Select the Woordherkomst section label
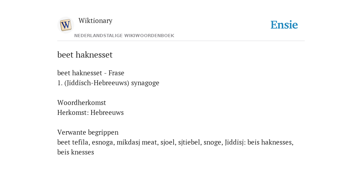The image size is (362, 181). pyautogui.click(x=82, y=103)
